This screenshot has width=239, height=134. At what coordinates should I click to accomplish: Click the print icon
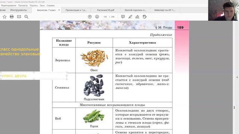pyautogui.click(x=12, y=17)
